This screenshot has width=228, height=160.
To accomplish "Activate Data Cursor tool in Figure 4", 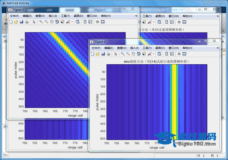I will coord(144,54).
